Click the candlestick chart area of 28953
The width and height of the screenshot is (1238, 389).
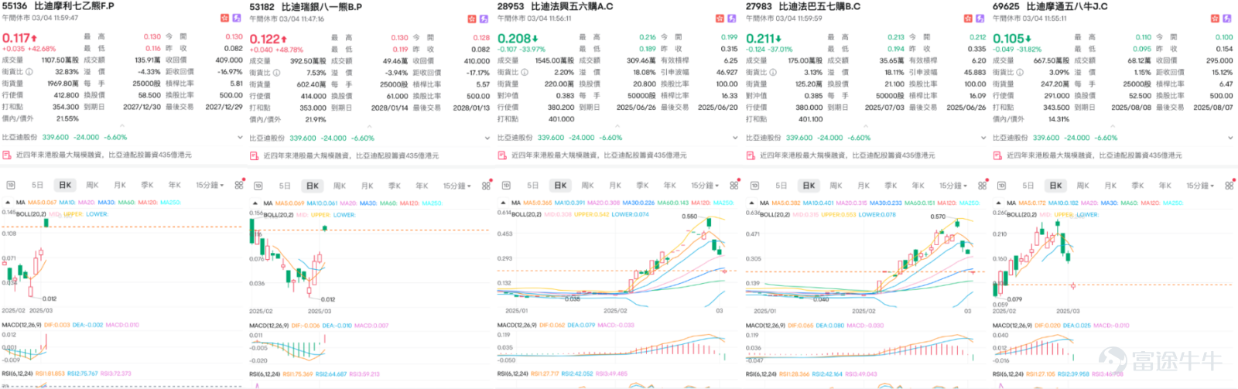point(617,259)
